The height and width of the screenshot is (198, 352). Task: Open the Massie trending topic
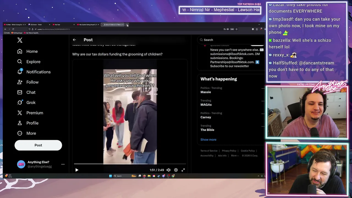(x=206, y=92)
